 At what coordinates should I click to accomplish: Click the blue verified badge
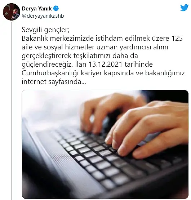[x=56, y=9]
